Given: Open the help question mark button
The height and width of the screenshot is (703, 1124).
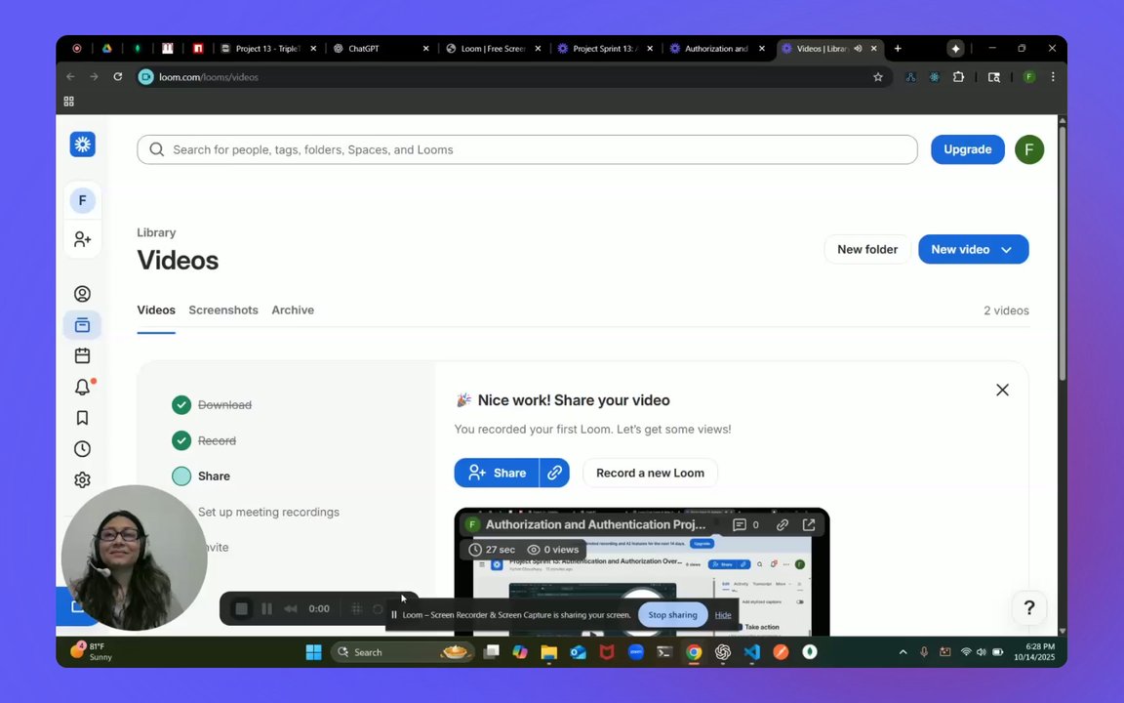Looking at the screenshot, I should (1028, 608).
